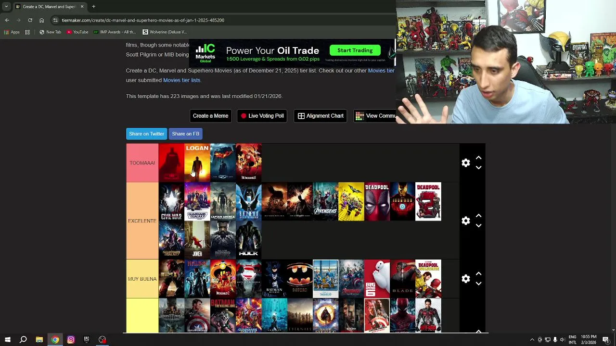Select Batman The Killing Joke poster

point(223,315)
